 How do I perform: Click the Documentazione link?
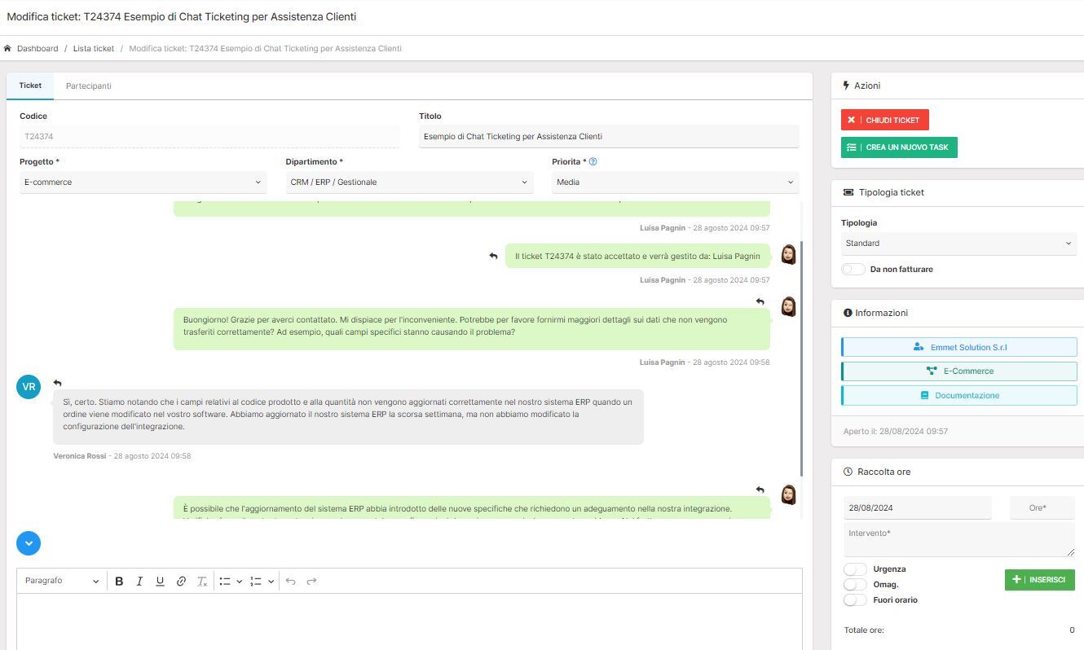pyautogui.click(x=958, y=395)
